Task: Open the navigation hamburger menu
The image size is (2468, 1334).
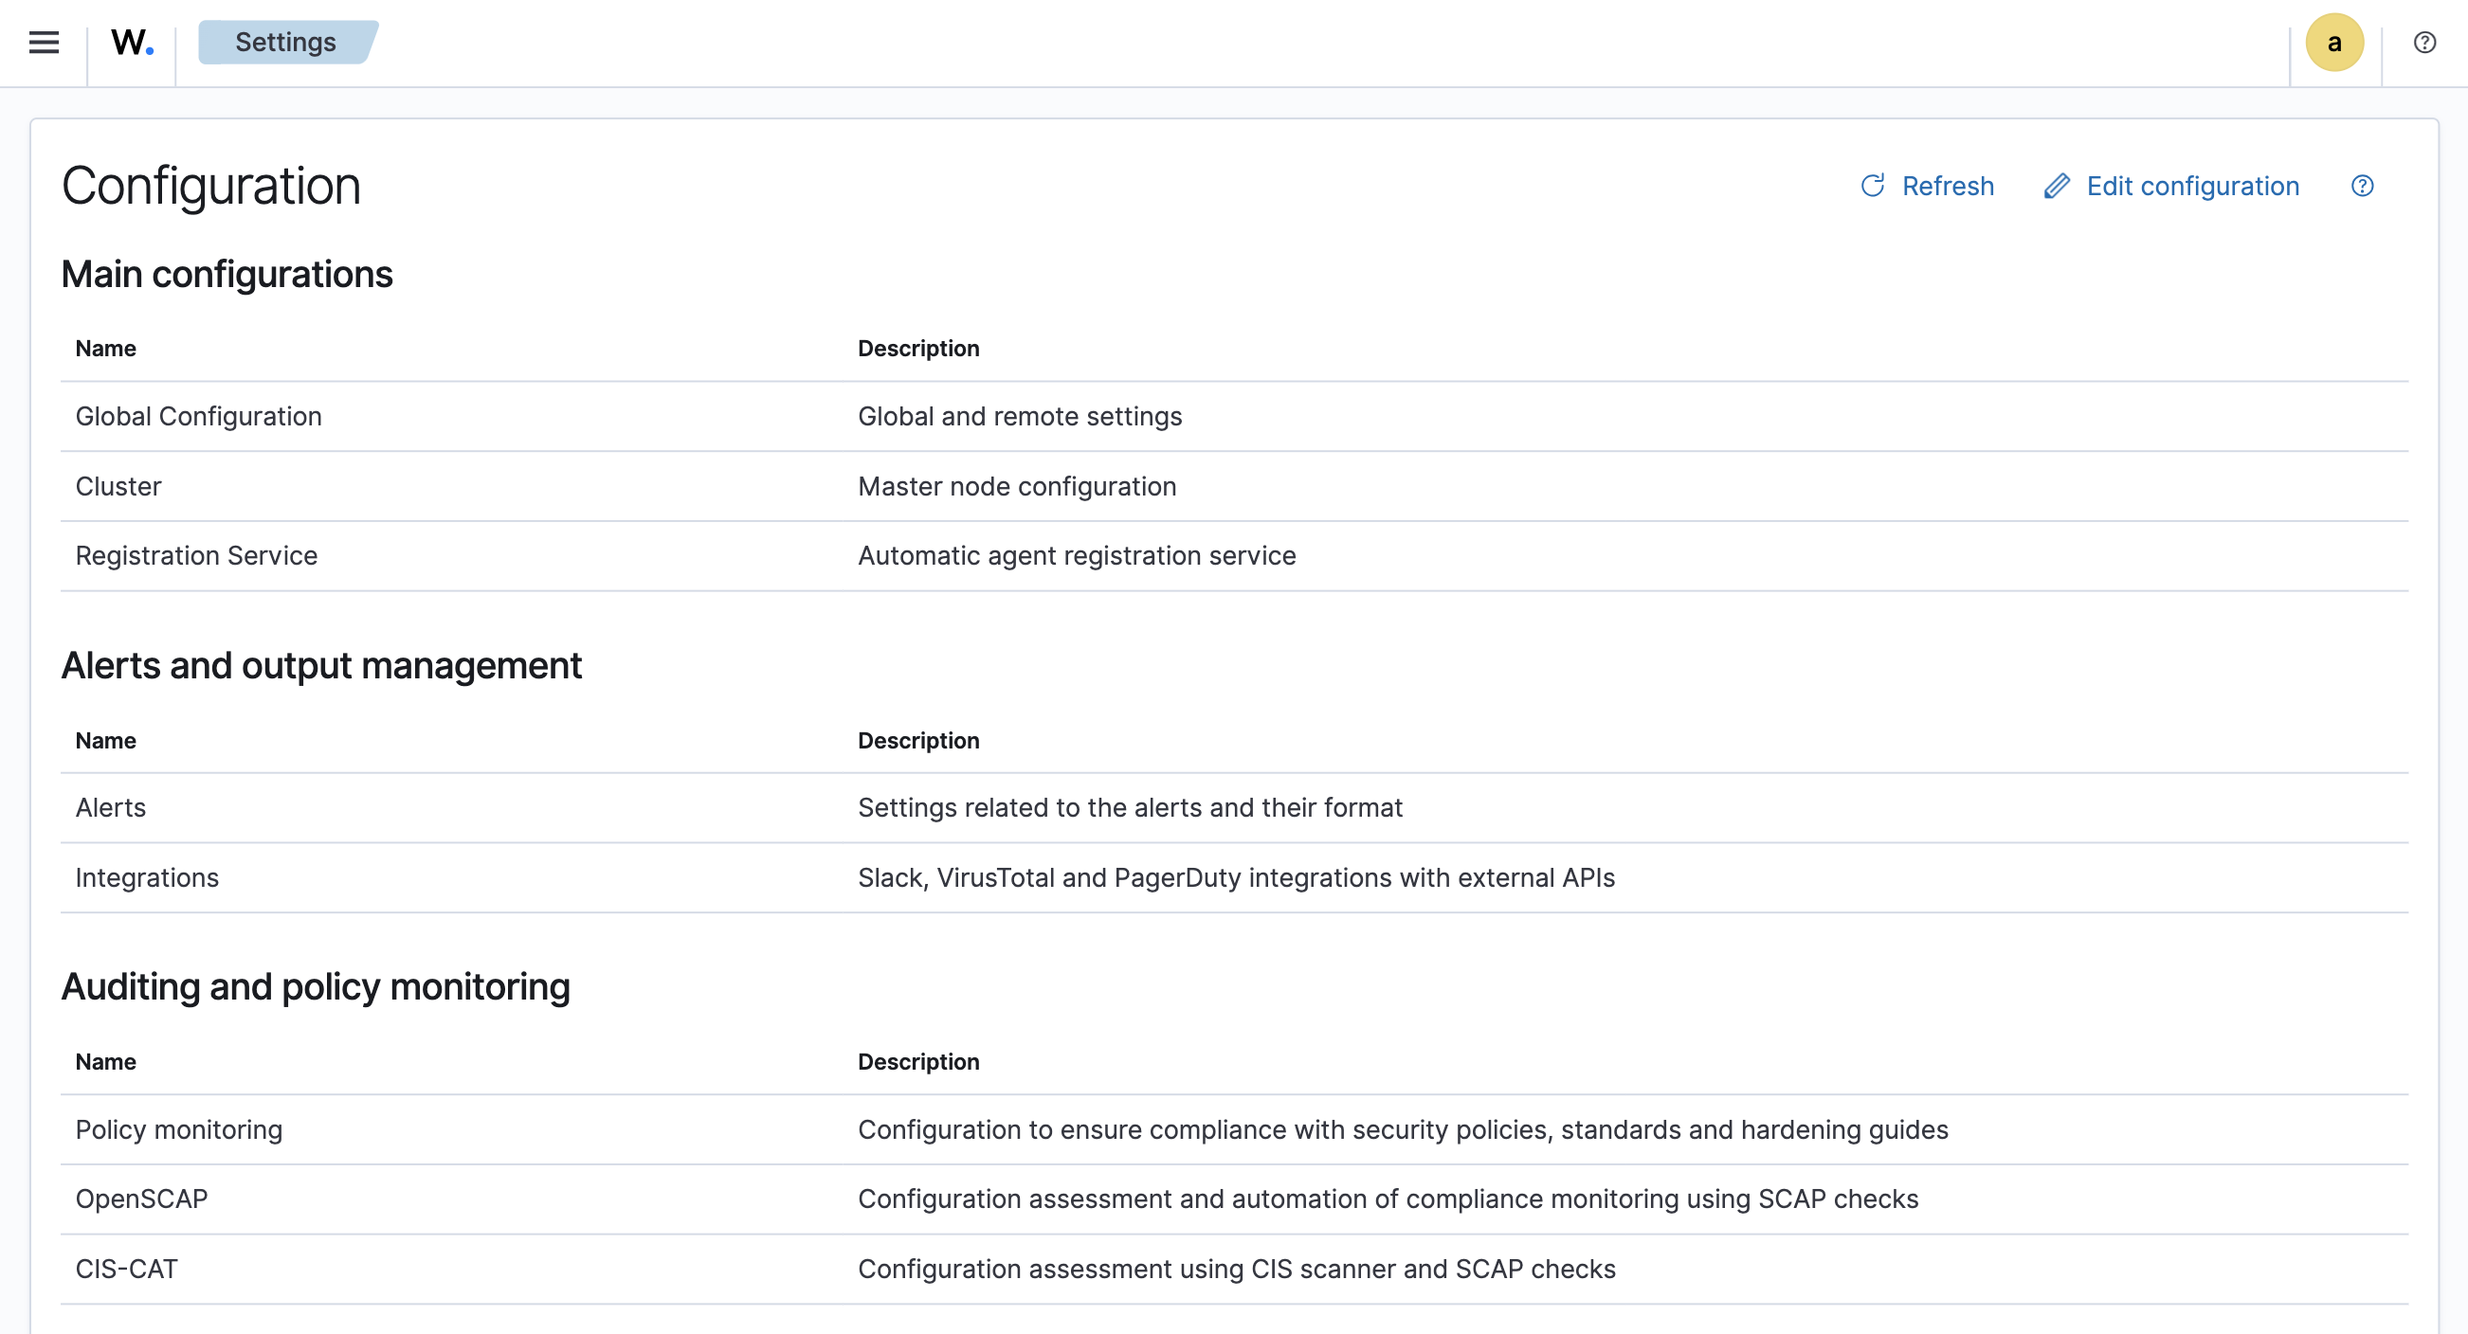Action: point(43,42)
